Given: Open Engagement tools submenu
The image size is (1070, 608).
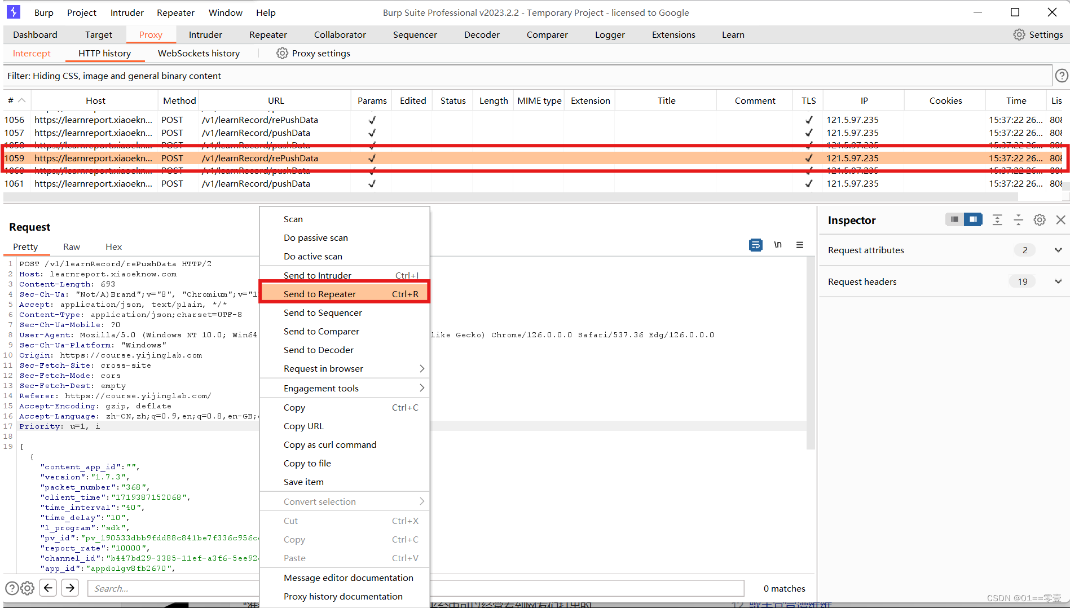Looking at the screenshot, I should [x=344, y=388].
